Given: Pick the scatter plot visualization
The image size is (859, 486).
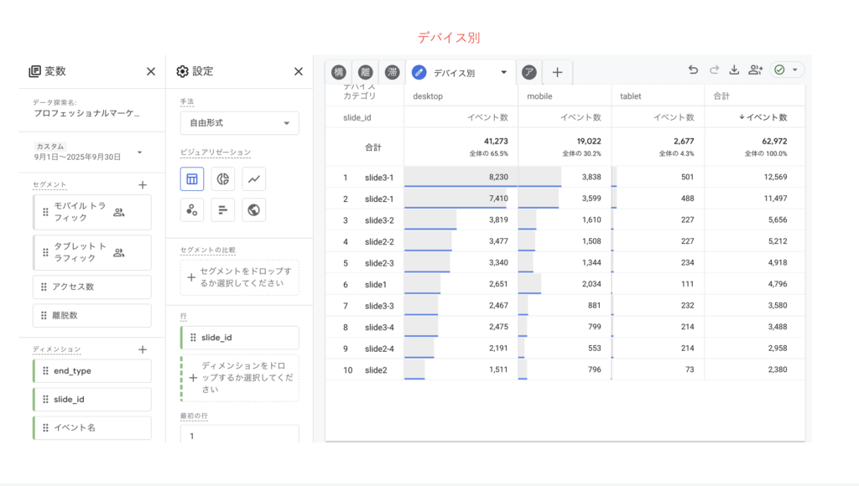Looking at the screenshot, I should click(191, 209).
